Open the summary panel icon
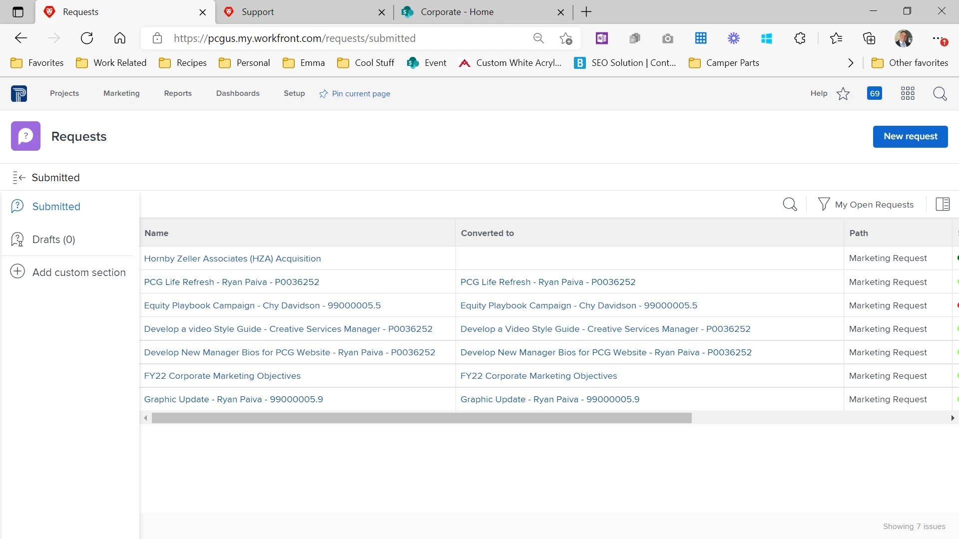 (x=943, y=204)
